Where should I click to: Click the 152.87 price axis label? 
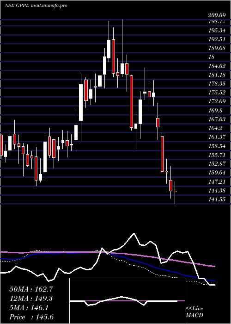(x=217, y=163)
